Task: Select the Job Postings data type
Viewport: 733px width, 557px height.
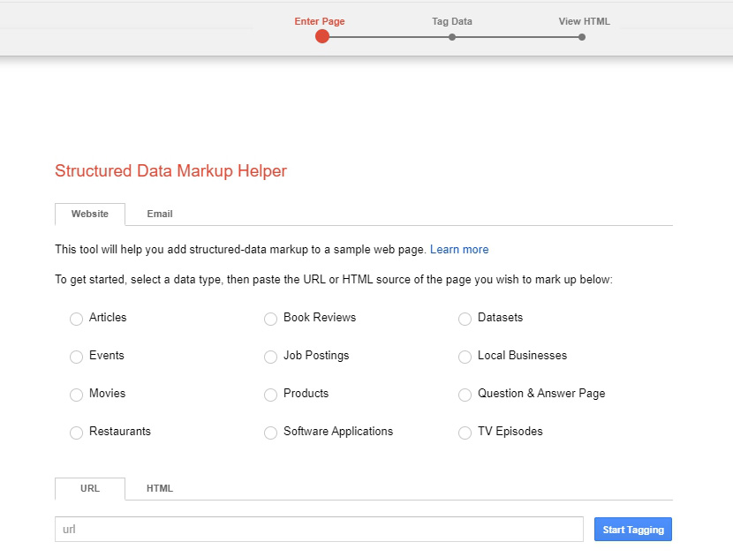Action: point(270,357)
